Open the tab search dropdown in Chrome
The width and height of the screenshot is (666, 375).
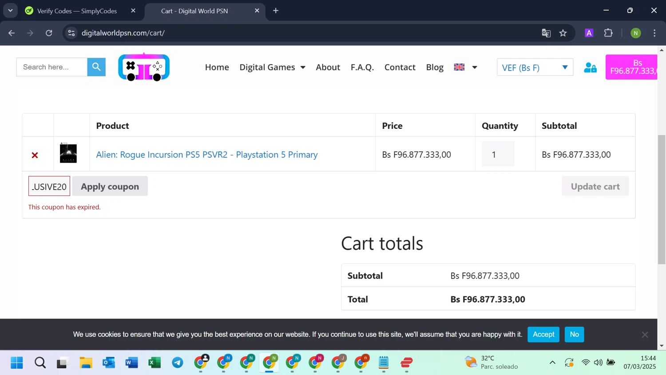click(10, 11)
